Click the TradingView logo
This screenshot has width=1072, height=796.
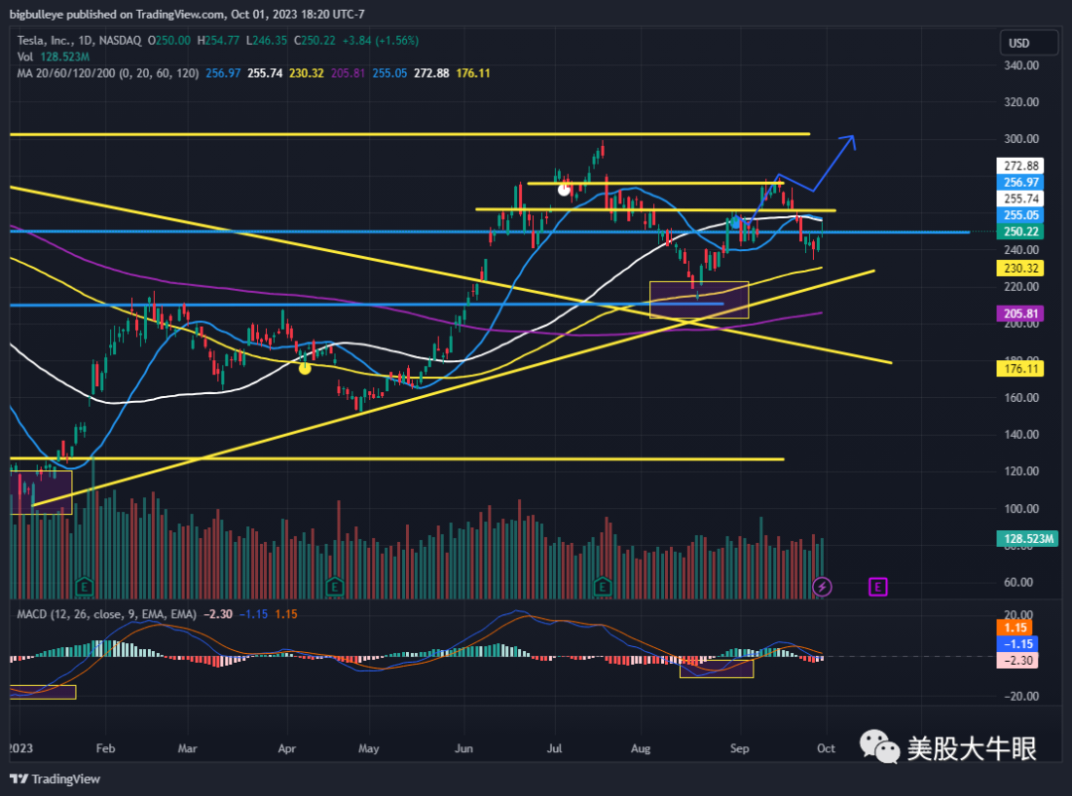tap(56, 779)
